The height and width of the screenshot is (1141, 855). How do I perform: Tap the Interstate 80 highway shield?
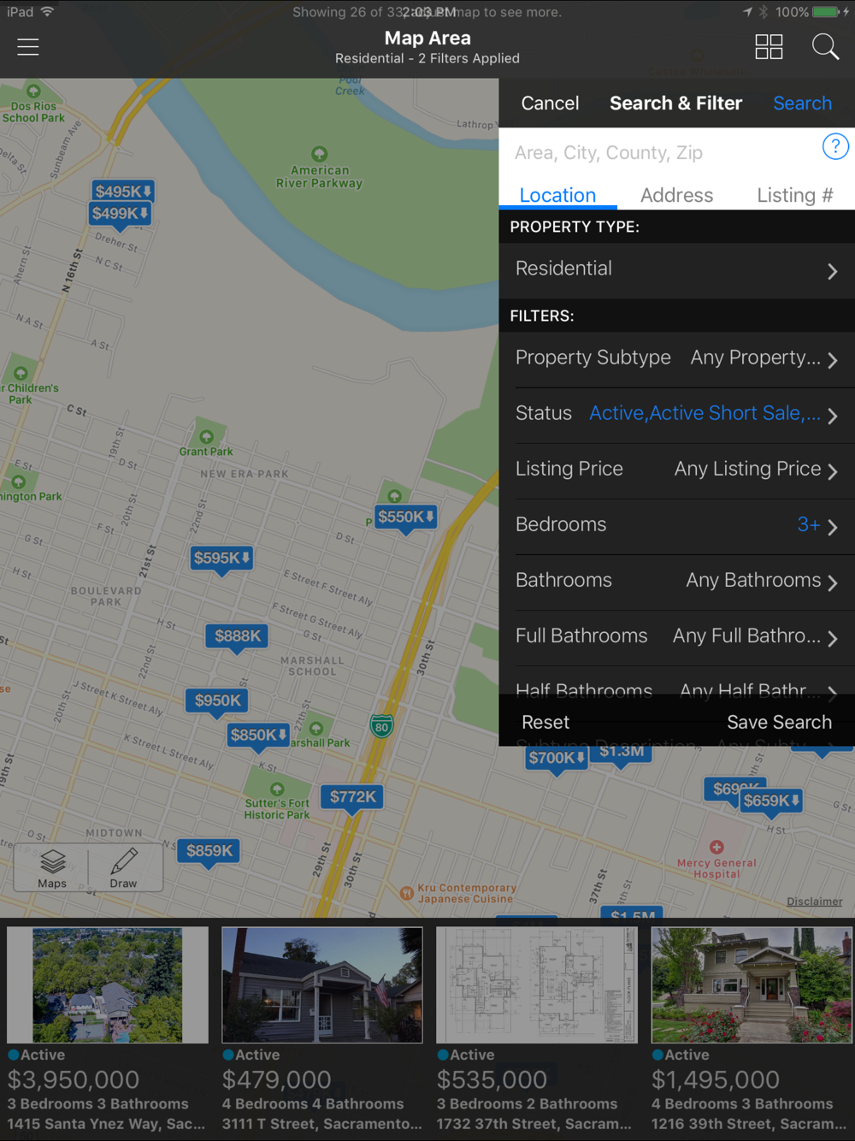381,726
